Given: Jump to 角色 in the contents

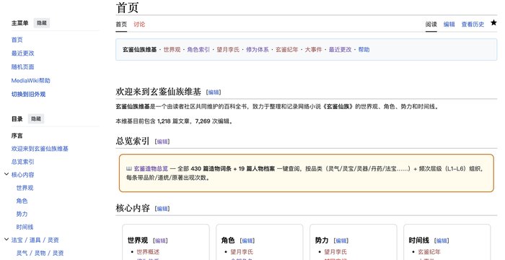Looking at the screenshot, I should 22,201.
